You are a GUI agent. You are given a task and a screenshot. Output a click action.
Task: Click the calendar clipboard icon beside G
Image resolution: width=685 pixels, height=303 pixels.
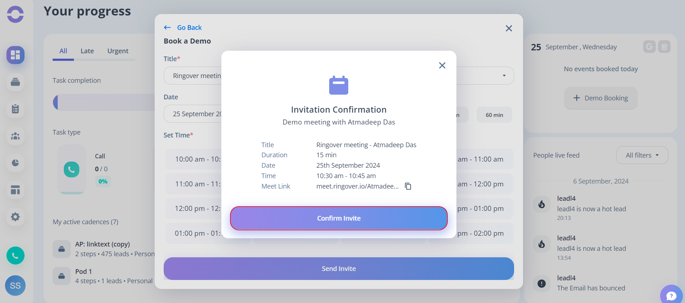(664, 46)
